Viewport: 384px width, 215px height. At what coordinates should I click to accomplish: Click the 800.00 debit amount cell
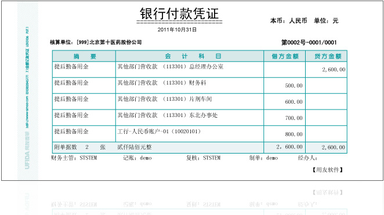[x=285, y=134]
